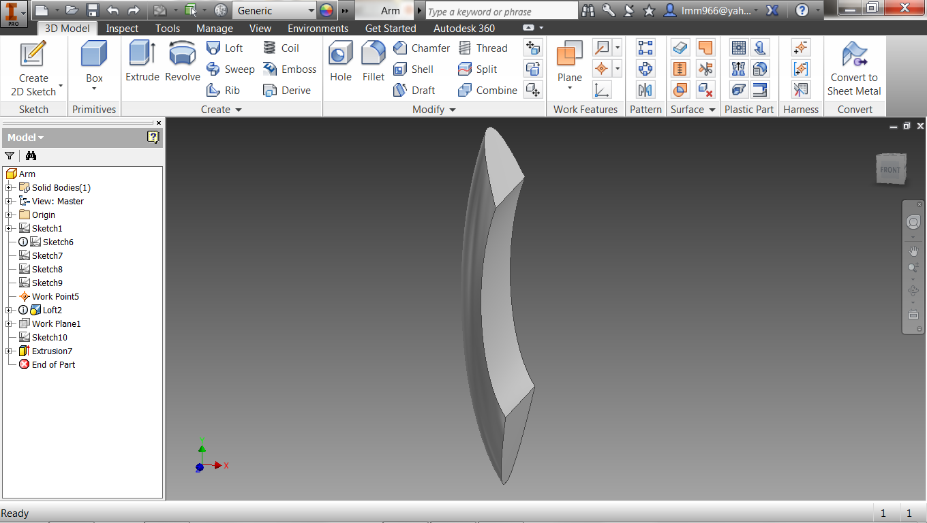The height and width of the screenshot is (523, 927).
Task: Select the Snap Fit plastic part icon
Action: pos(738,69)
